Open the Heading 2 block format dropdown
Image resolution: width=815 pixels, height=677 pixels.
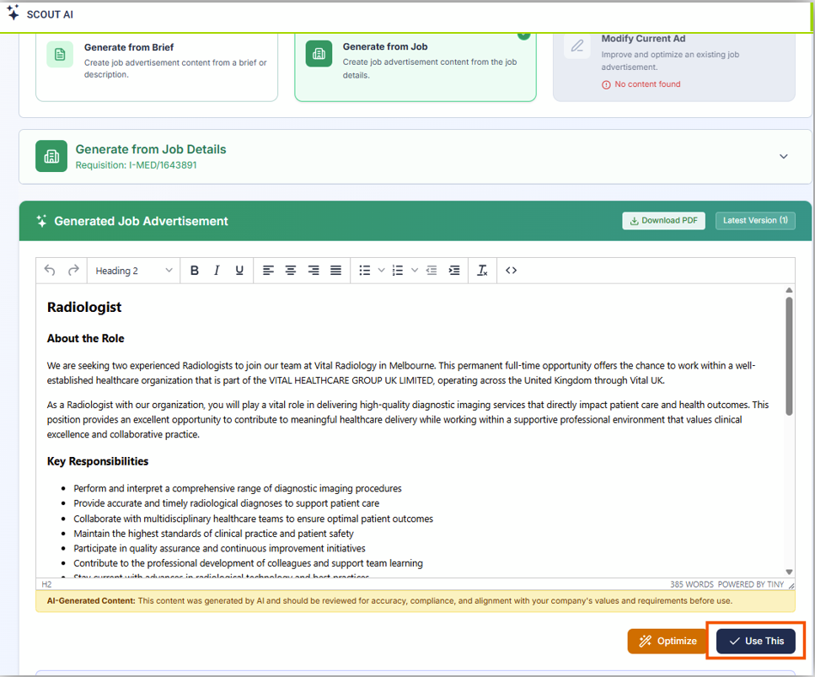[133, 271]
